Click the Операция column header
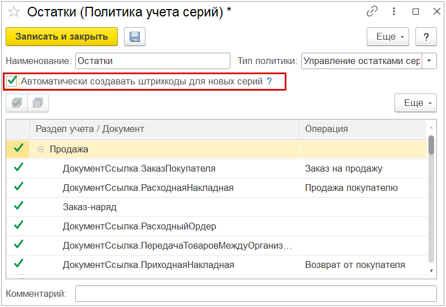This screenshot has height=307, width=446. click(362, 129)
